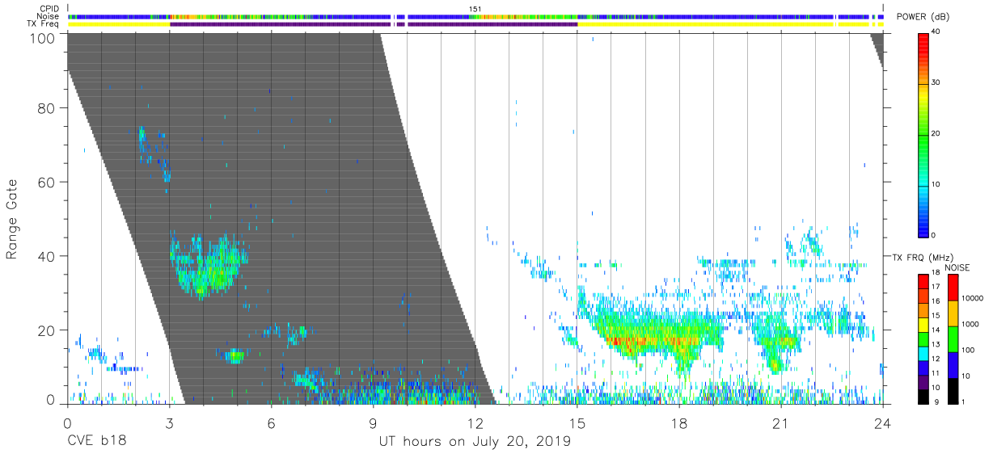Click the 60 tick on Range Gate axis

(x=46, y=182)
